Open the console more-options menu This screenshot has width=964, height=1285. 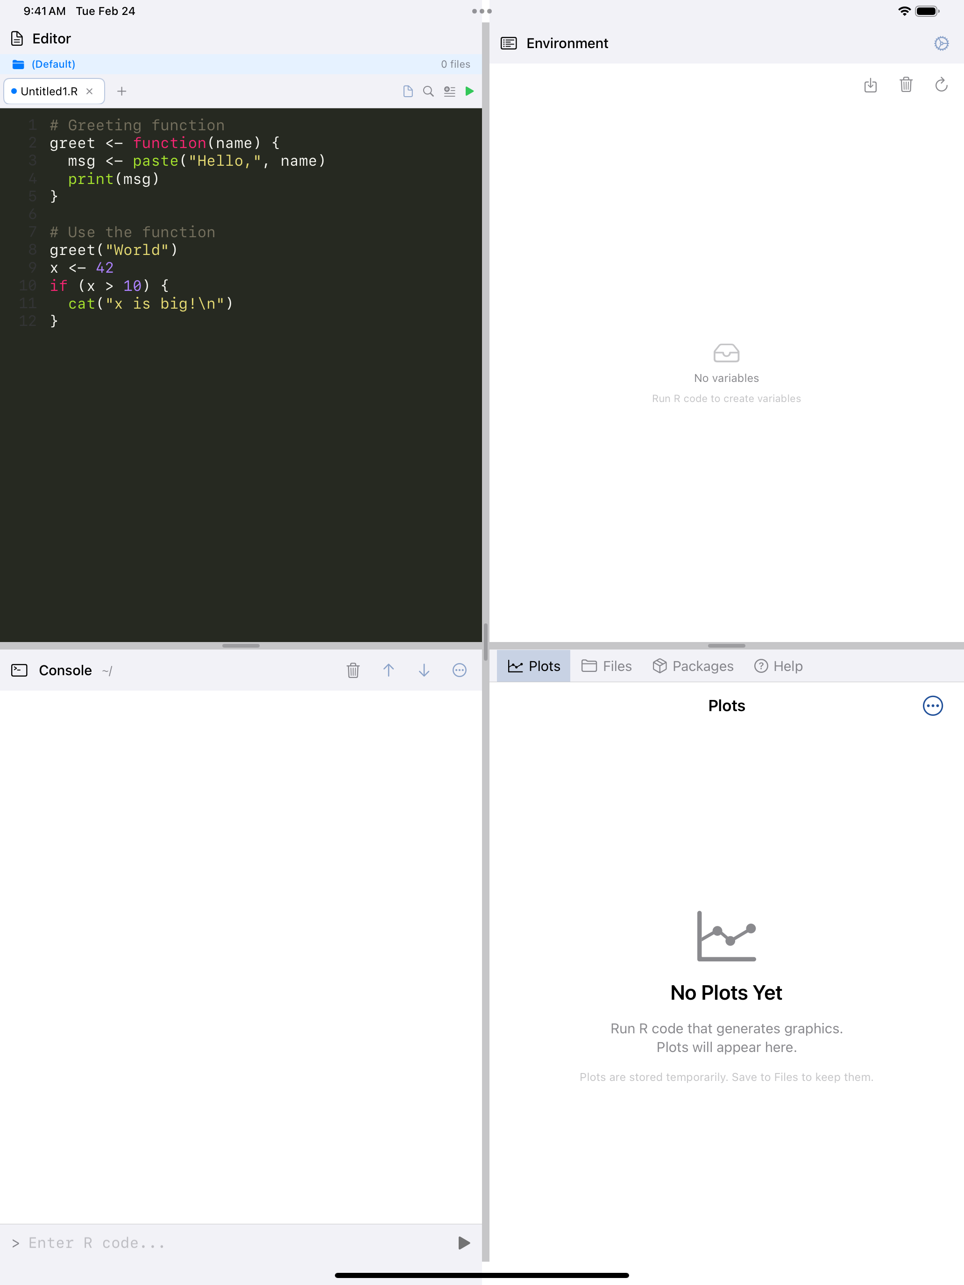[x=459, y=671]
